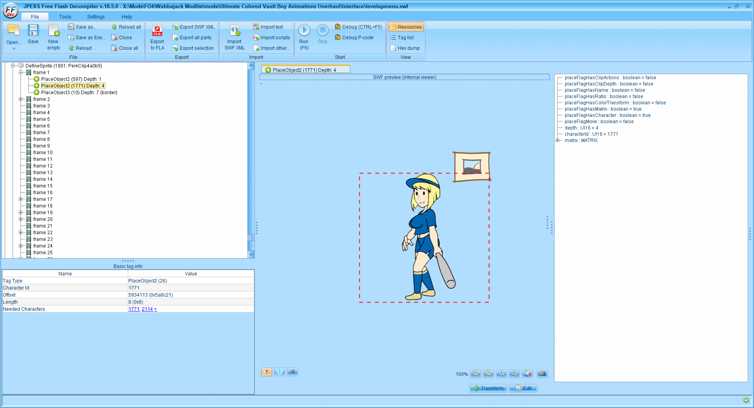Viewport: 754px width, 408px height.
Task: Click Close all files
Action: pos(125,48)
